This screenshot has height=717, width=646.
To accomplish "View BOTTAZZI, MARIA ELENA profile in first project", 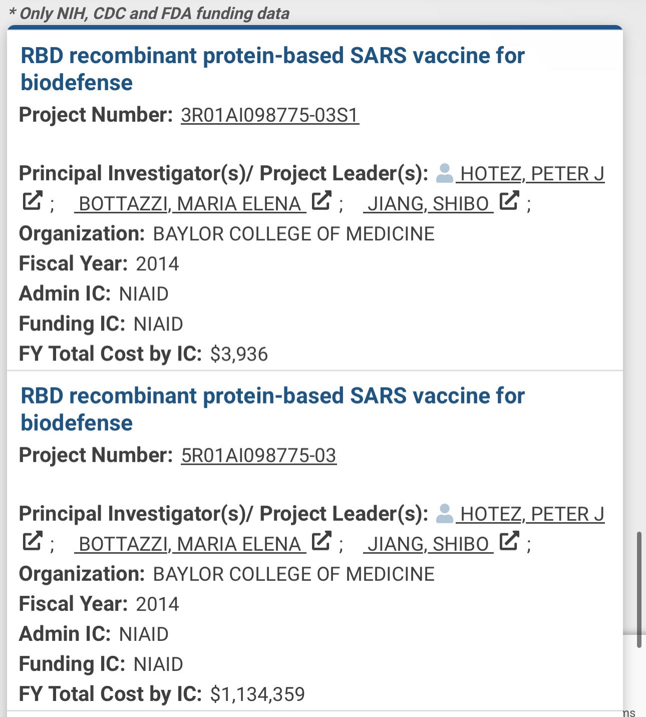I will click(x=190, y=204).
